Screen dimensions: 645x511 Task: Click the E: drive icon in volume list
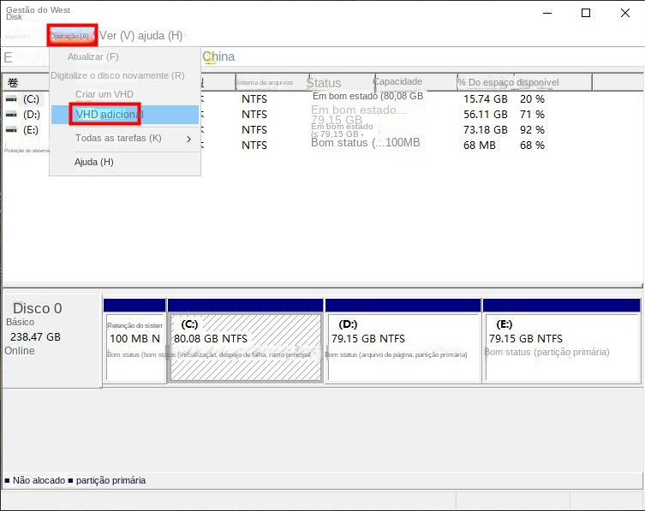coord(11,130)
